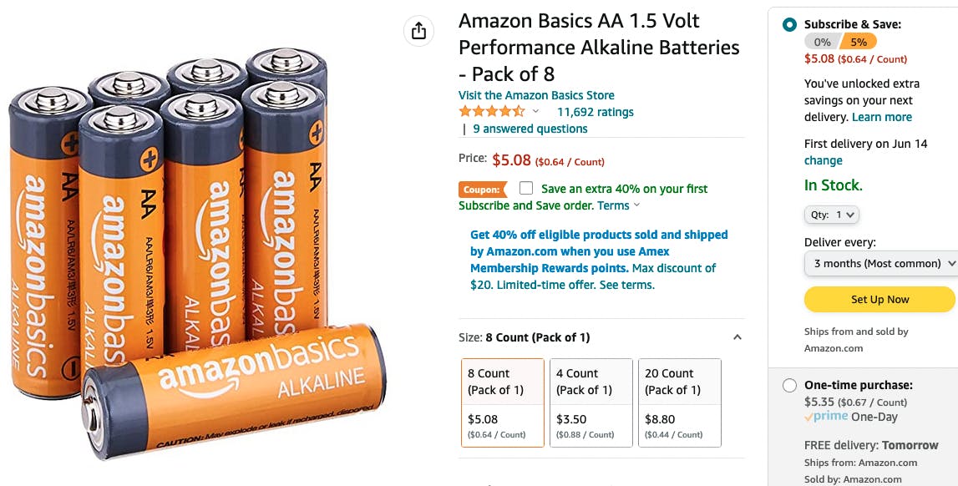This screenshot has height=486, width=958.
Task: Select the 8 Count size option
Action: tap(503, 402)
